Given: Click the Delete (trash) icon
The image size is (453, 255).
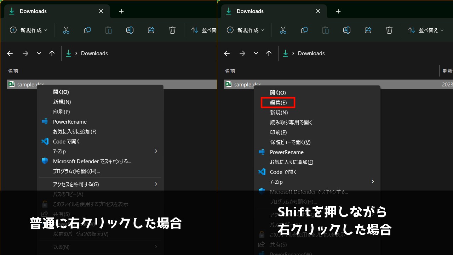Looking at the screenshot, I should tap(172, 30).
